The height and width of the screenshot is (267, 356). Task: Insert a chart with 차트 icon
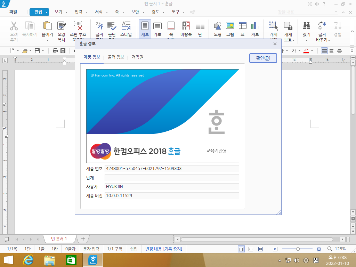coord(255,25)
